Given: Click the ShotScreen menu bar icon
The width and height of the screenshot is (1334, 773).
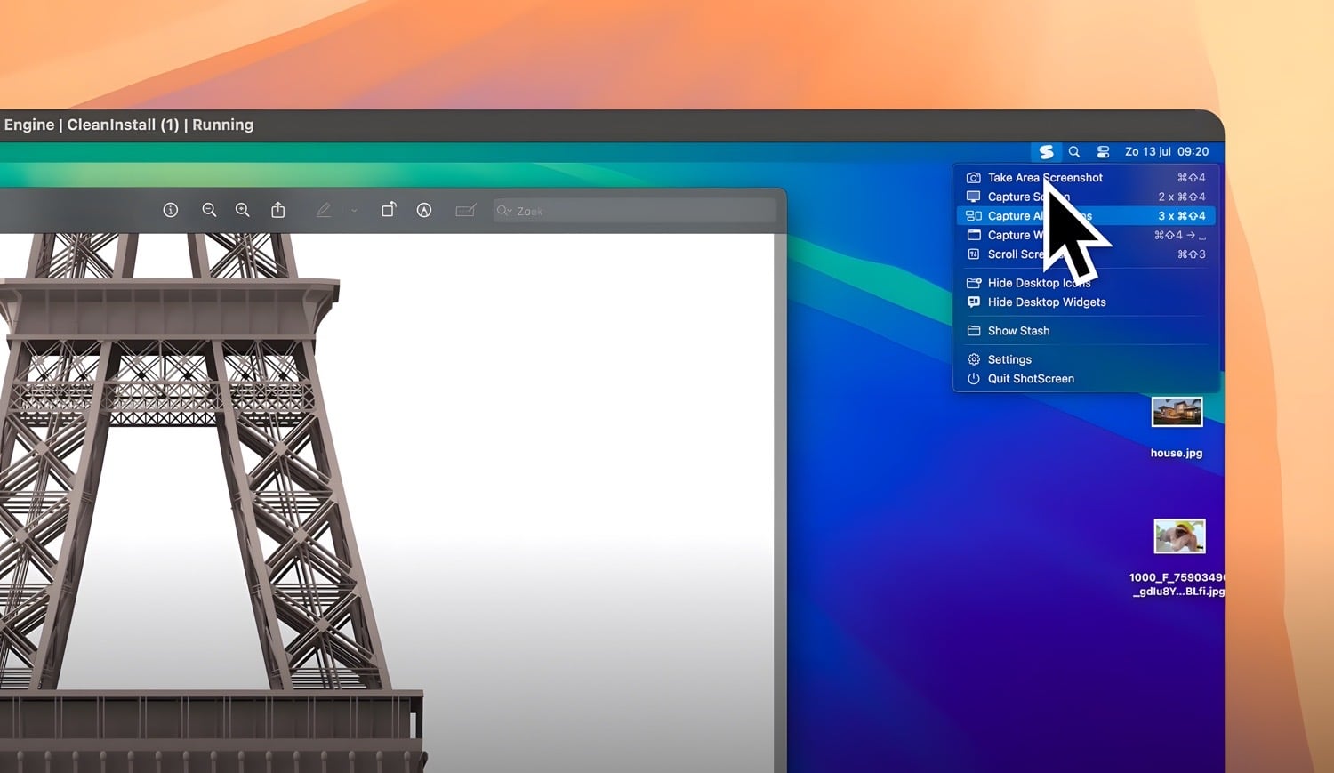Looking at the screenshot, I should click(x=1046, y=152).
